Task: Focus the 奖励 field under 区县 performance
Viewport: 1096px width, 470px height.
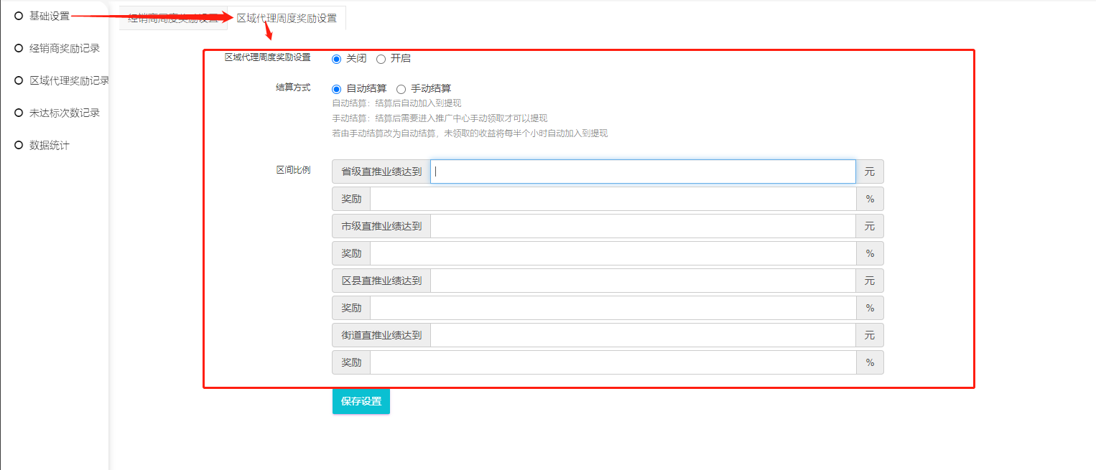Action: [613, 308]
